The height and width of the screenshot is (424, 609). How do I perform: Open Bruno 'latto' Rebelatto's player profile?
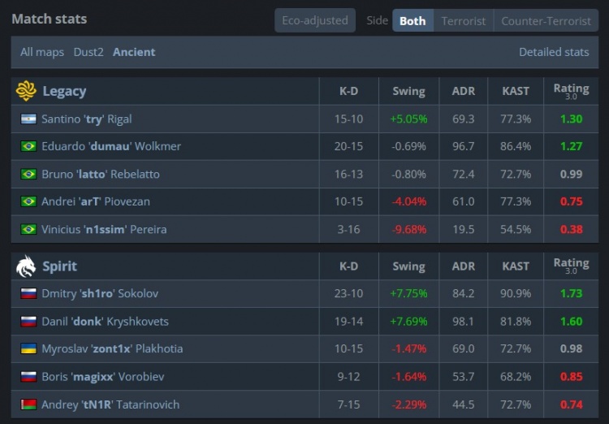[x=101, y=174]
